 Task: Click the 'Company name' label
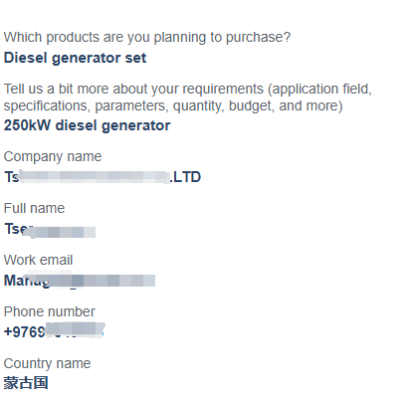(53, 156)
